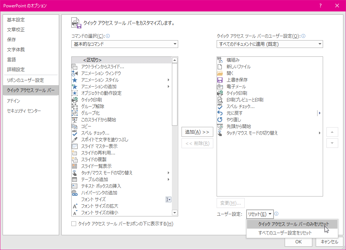Click the キャンセル button
This screenshot has width=346, height=250.
click(329, 242)
